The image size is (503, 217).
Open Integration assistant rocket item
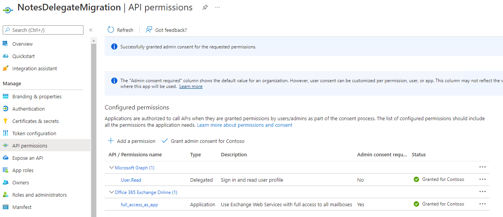pos(5,68)
